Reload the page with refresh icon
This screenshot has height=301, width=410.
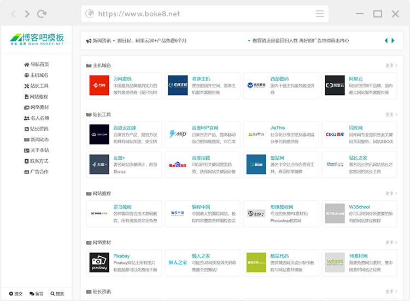click(42, 14)
